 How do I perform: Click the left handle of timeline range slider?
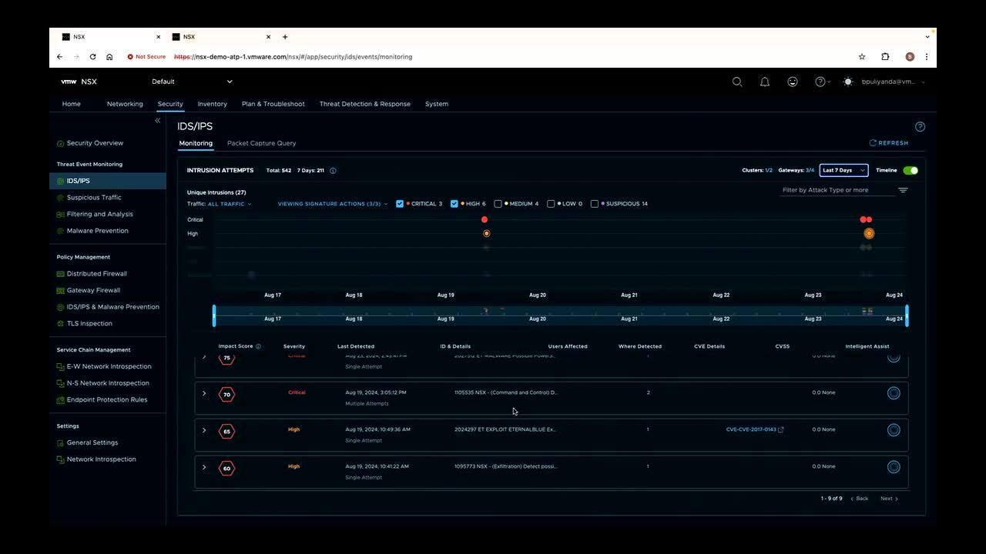[x=214, y=315]
